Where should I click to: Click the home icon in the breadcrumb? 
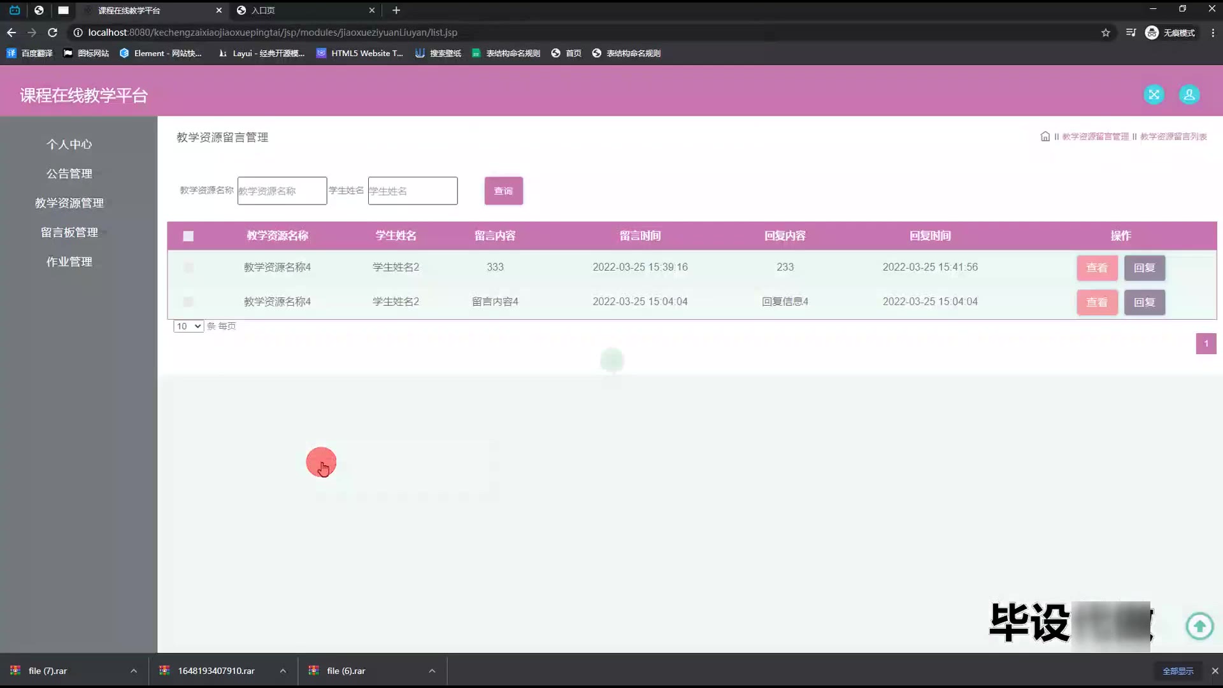pos(1045,136)
